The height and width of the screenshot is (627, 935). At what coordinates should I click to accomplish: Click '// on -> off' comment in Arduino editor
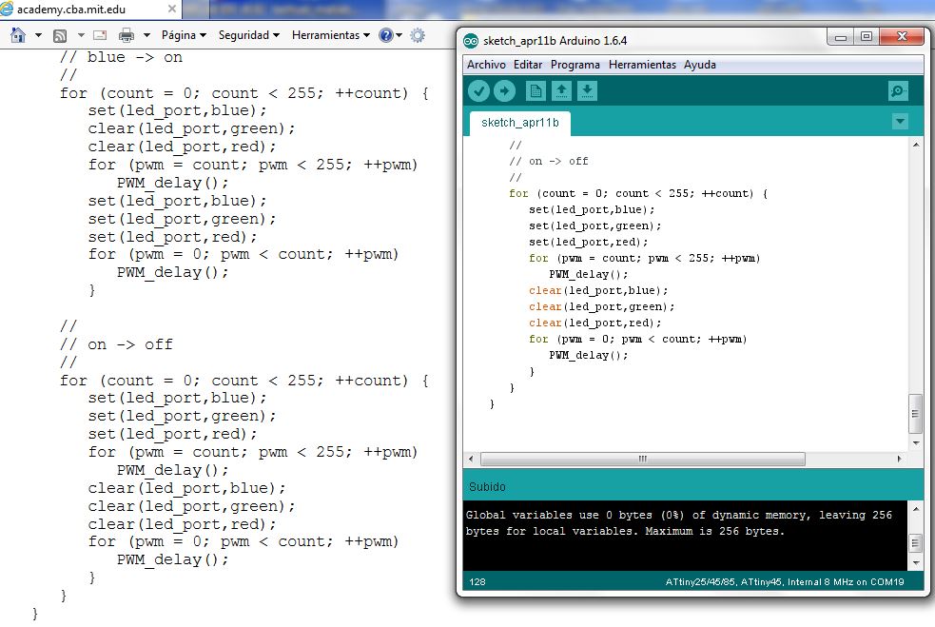(x=549, y=161)
